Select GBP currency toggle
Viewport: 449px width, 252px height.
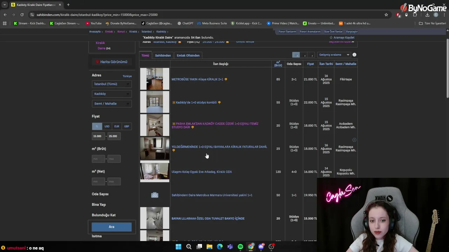click(126, 126)
